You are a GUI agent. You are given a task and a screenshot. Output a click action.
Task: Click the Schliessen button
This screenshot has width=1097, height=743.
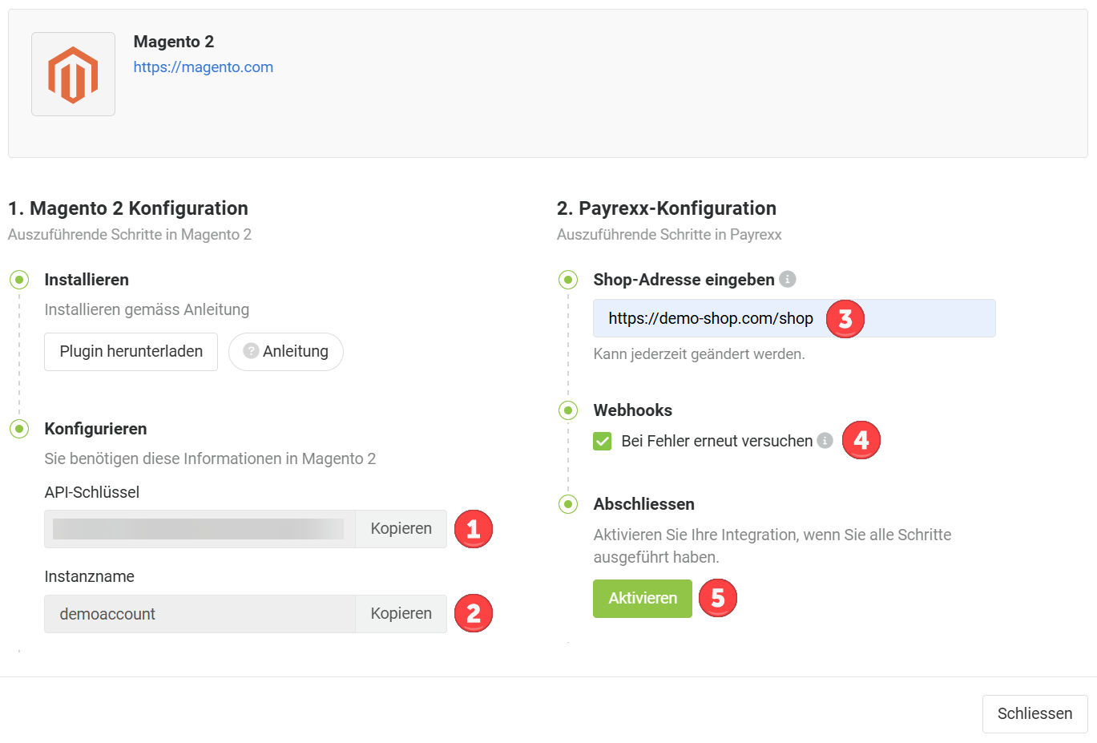click(1034, 714)
